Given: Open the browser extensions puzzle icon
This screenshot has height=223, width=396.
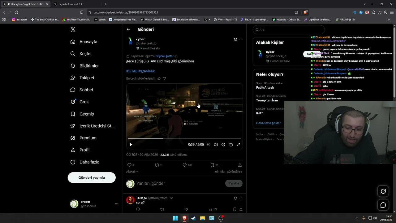Looking at the screenshot, I should (373, 12).
